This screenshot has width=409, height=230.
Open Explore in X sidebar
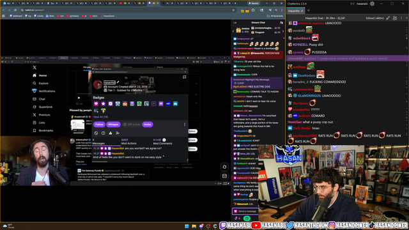pos(40,84)
